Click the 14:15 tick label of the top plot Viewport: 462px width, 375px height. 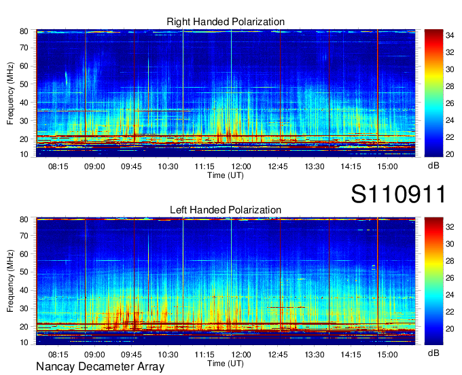(351, 166)
